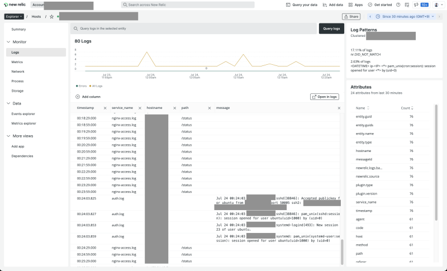Click the Add column plus icon
Screen dimensions: 447x271
point(78,97)
